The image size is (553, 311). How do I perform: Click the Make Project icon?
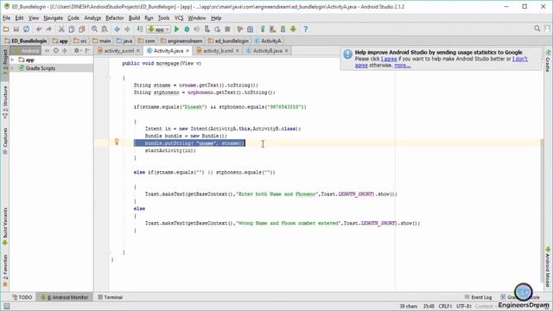(x=140, y=29)
